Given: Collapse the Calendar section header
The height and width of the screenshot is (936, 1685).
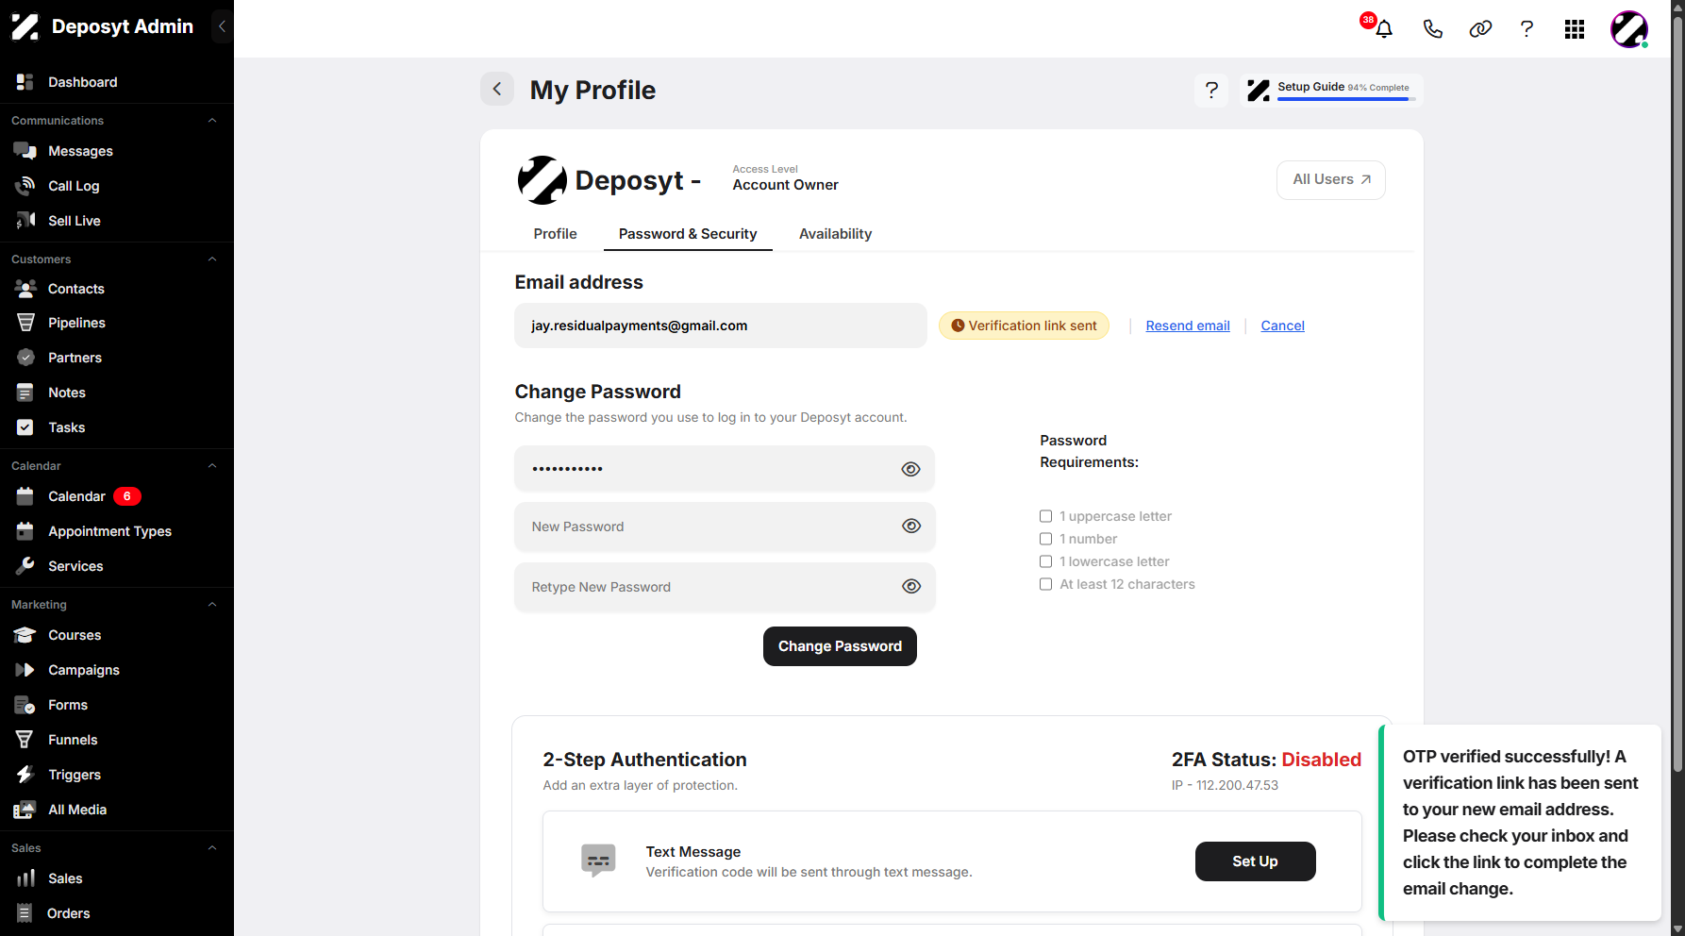Looking at the screenshot, I should pyautogui.click(x=212, y=466).
